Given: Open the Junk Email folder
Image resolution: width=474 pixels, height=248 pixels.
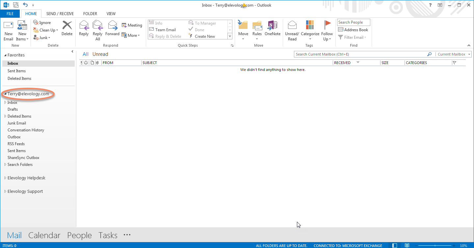Looking at the screenshot, I should coord(17,123).
